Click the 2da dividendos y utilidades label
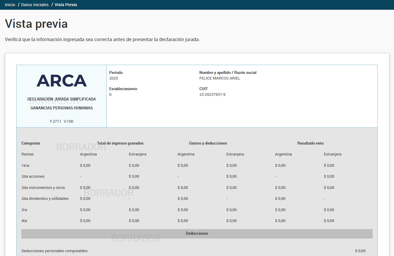 click(x=45, y=199)
